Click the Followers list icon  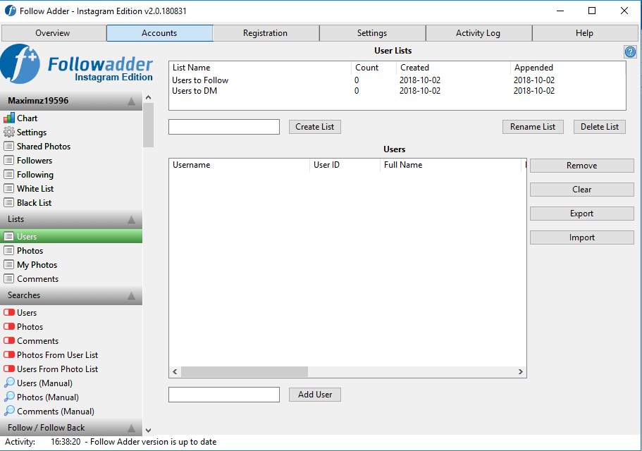[9, 161]
